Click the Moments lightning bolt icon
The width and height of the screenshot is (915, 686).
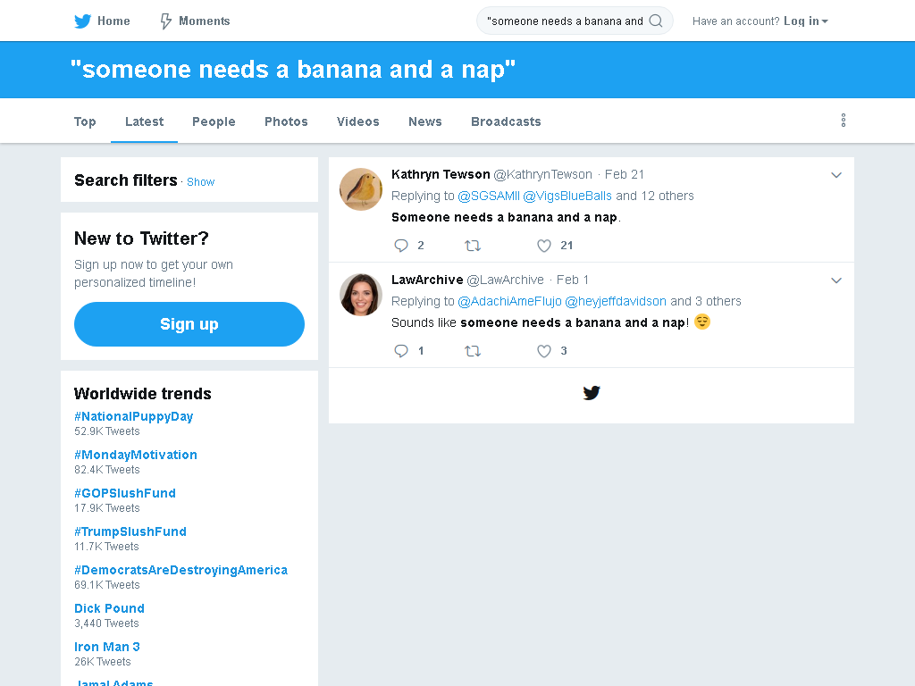tap(166, 21)
